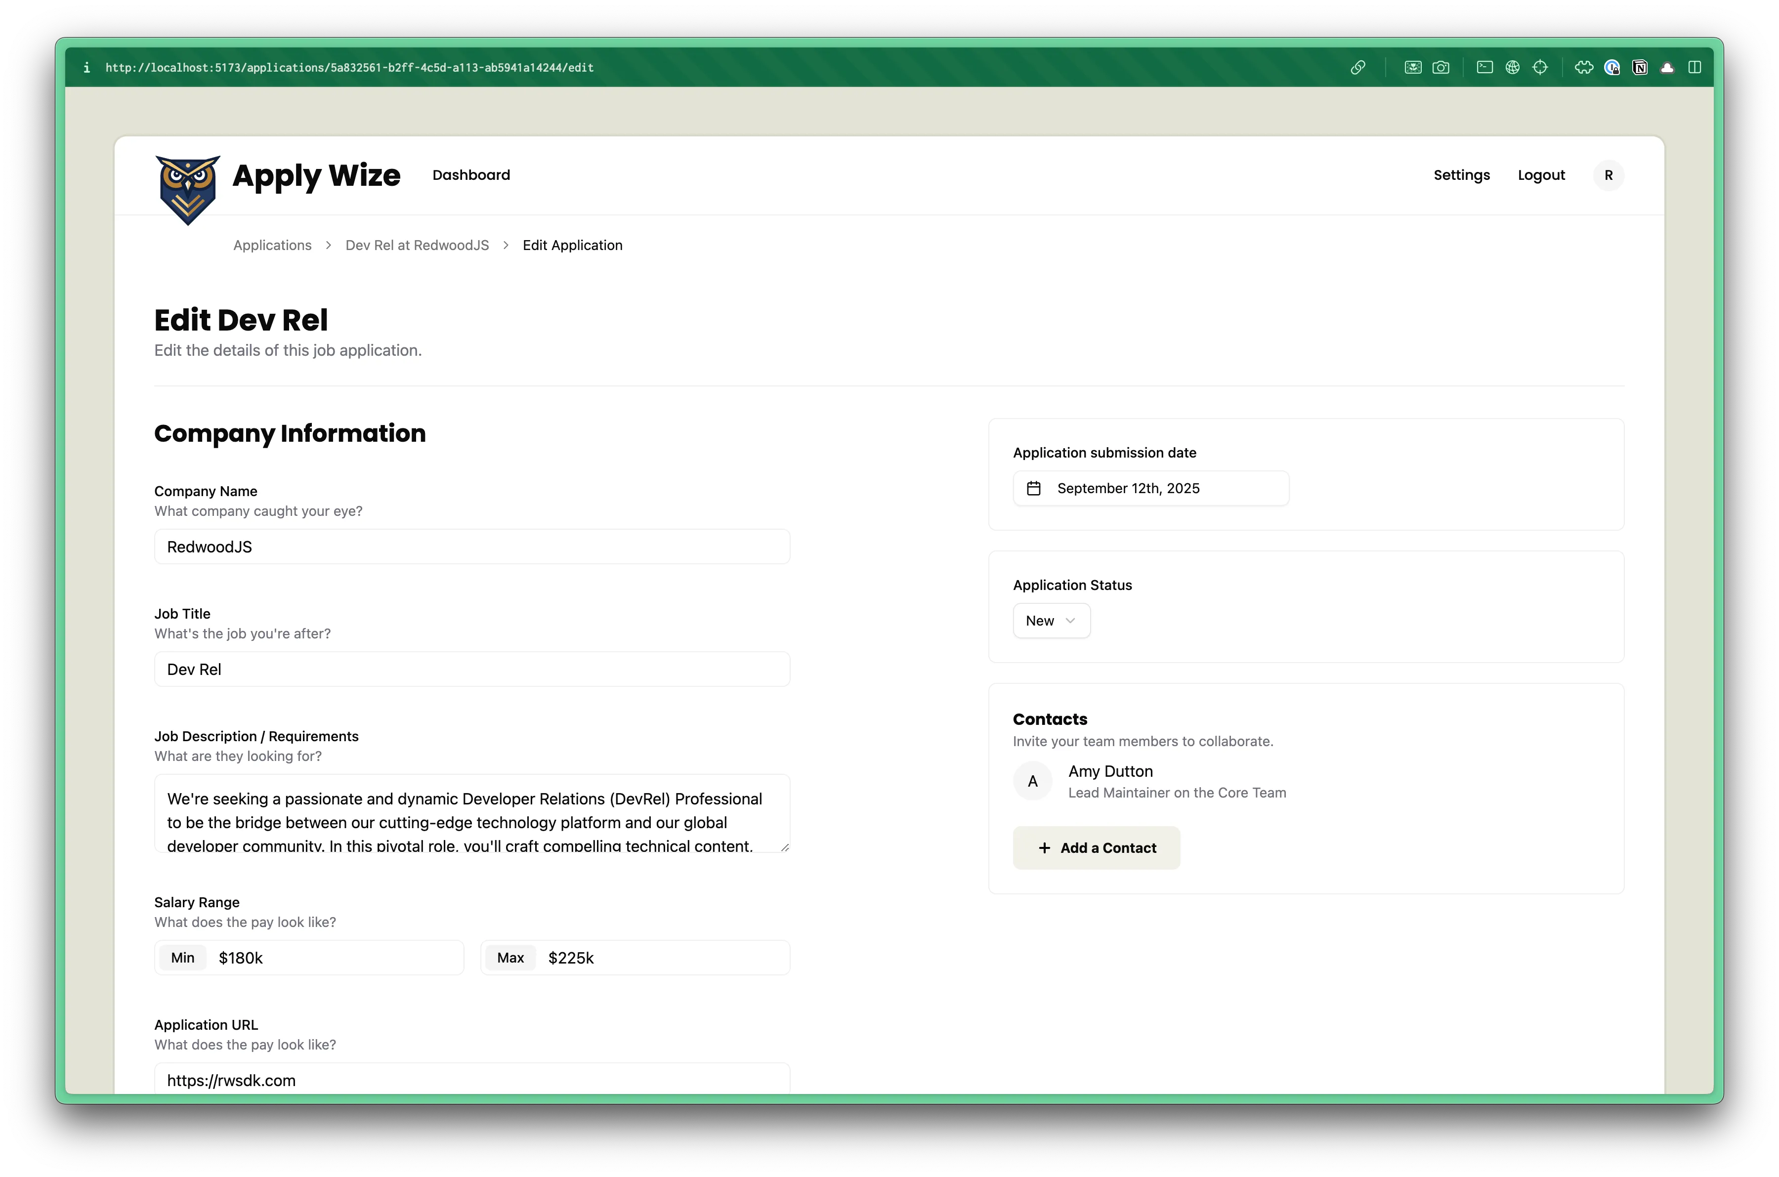This screenshot has width=1779, height=1177.
Task: Click the Notion extension icon
Action: click(x=1640, y=68)
